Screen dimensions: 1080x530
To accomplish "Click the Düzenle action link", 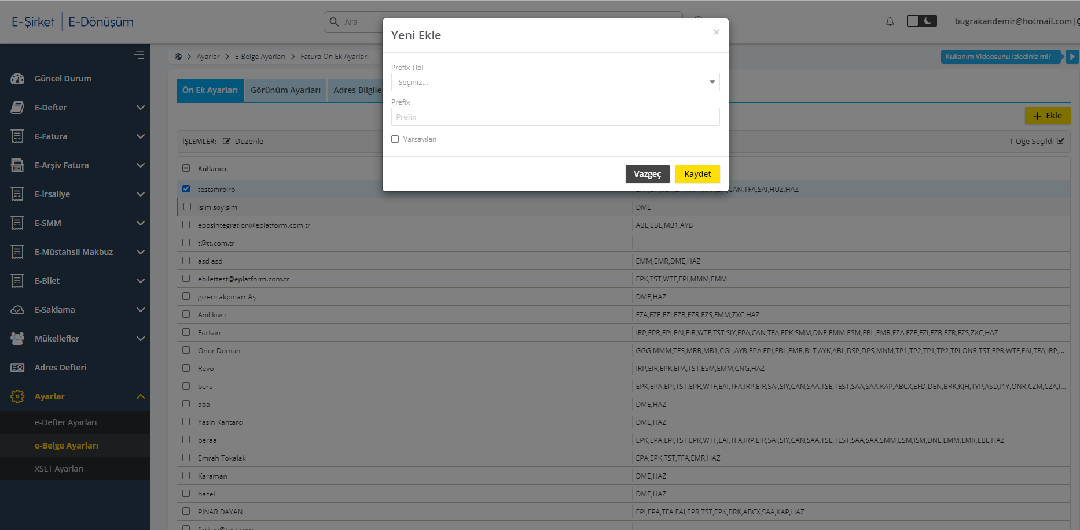I will click(243, 141).
